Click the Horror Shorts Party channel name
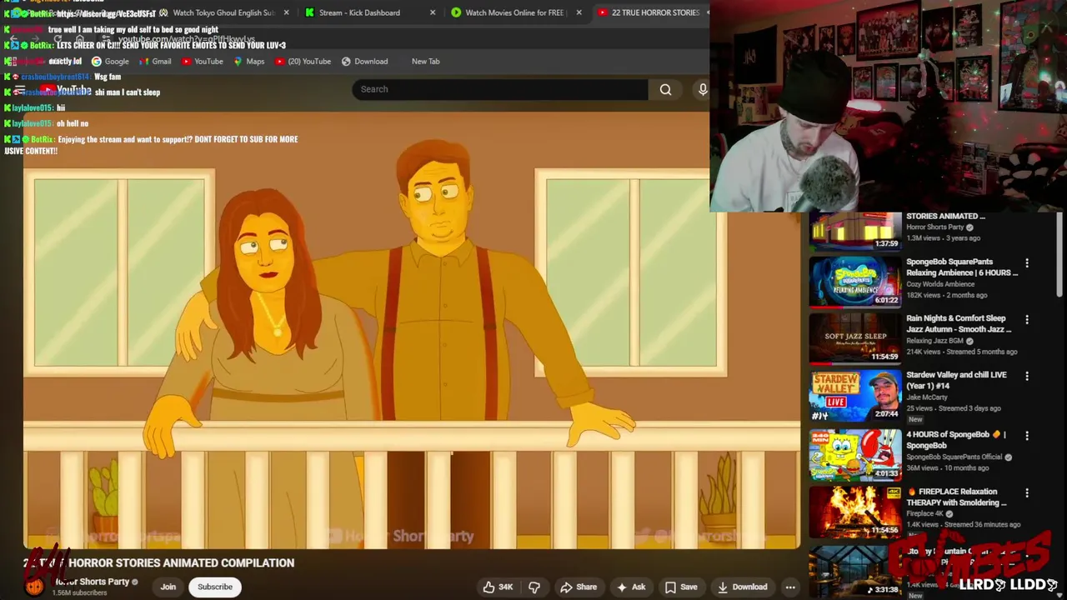The width and height of the screenshot is (1067, 600). [93, 582]
